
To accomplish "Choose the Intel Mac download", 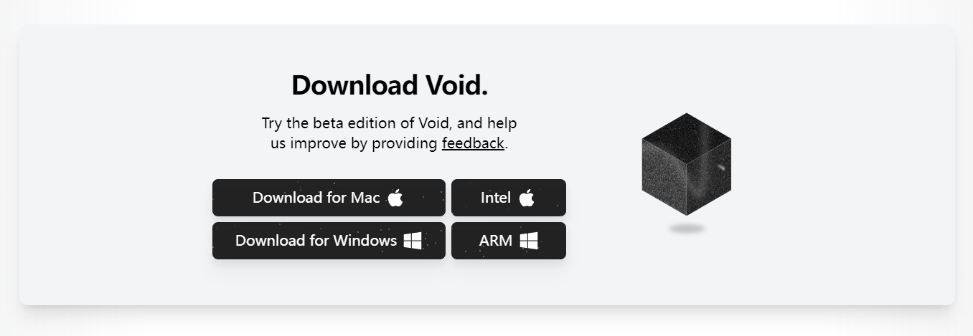I will tap(509, 198).
